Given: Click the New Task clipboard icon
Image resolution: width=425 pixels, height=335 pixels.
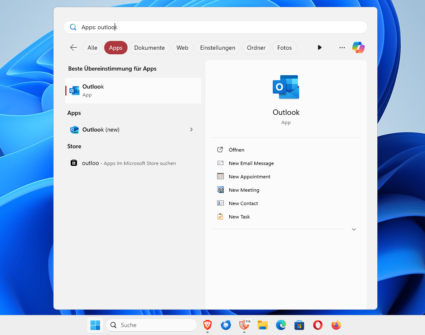Looking at the screenshot, I should [220, 216].
